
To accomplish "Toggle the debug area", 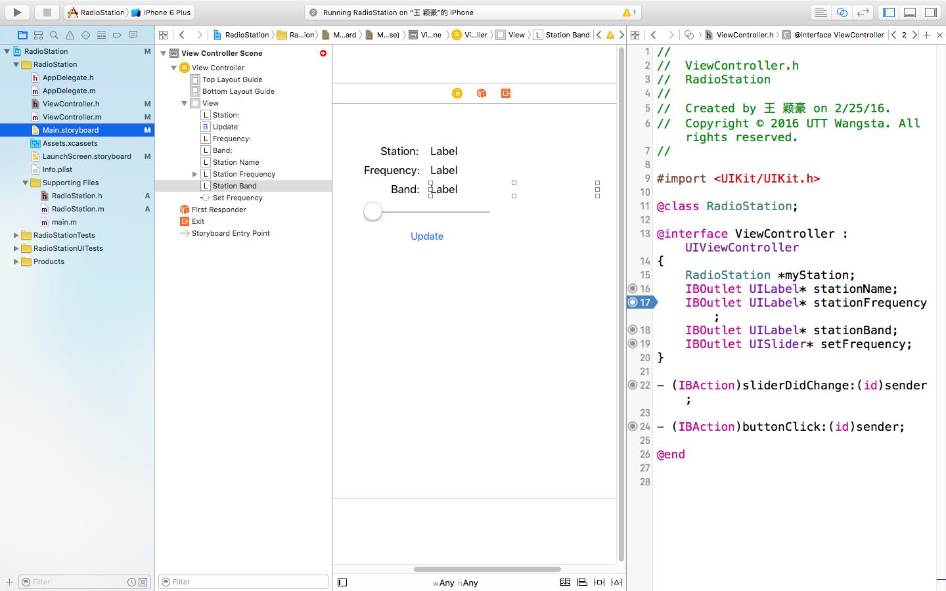I will (910, 12).
